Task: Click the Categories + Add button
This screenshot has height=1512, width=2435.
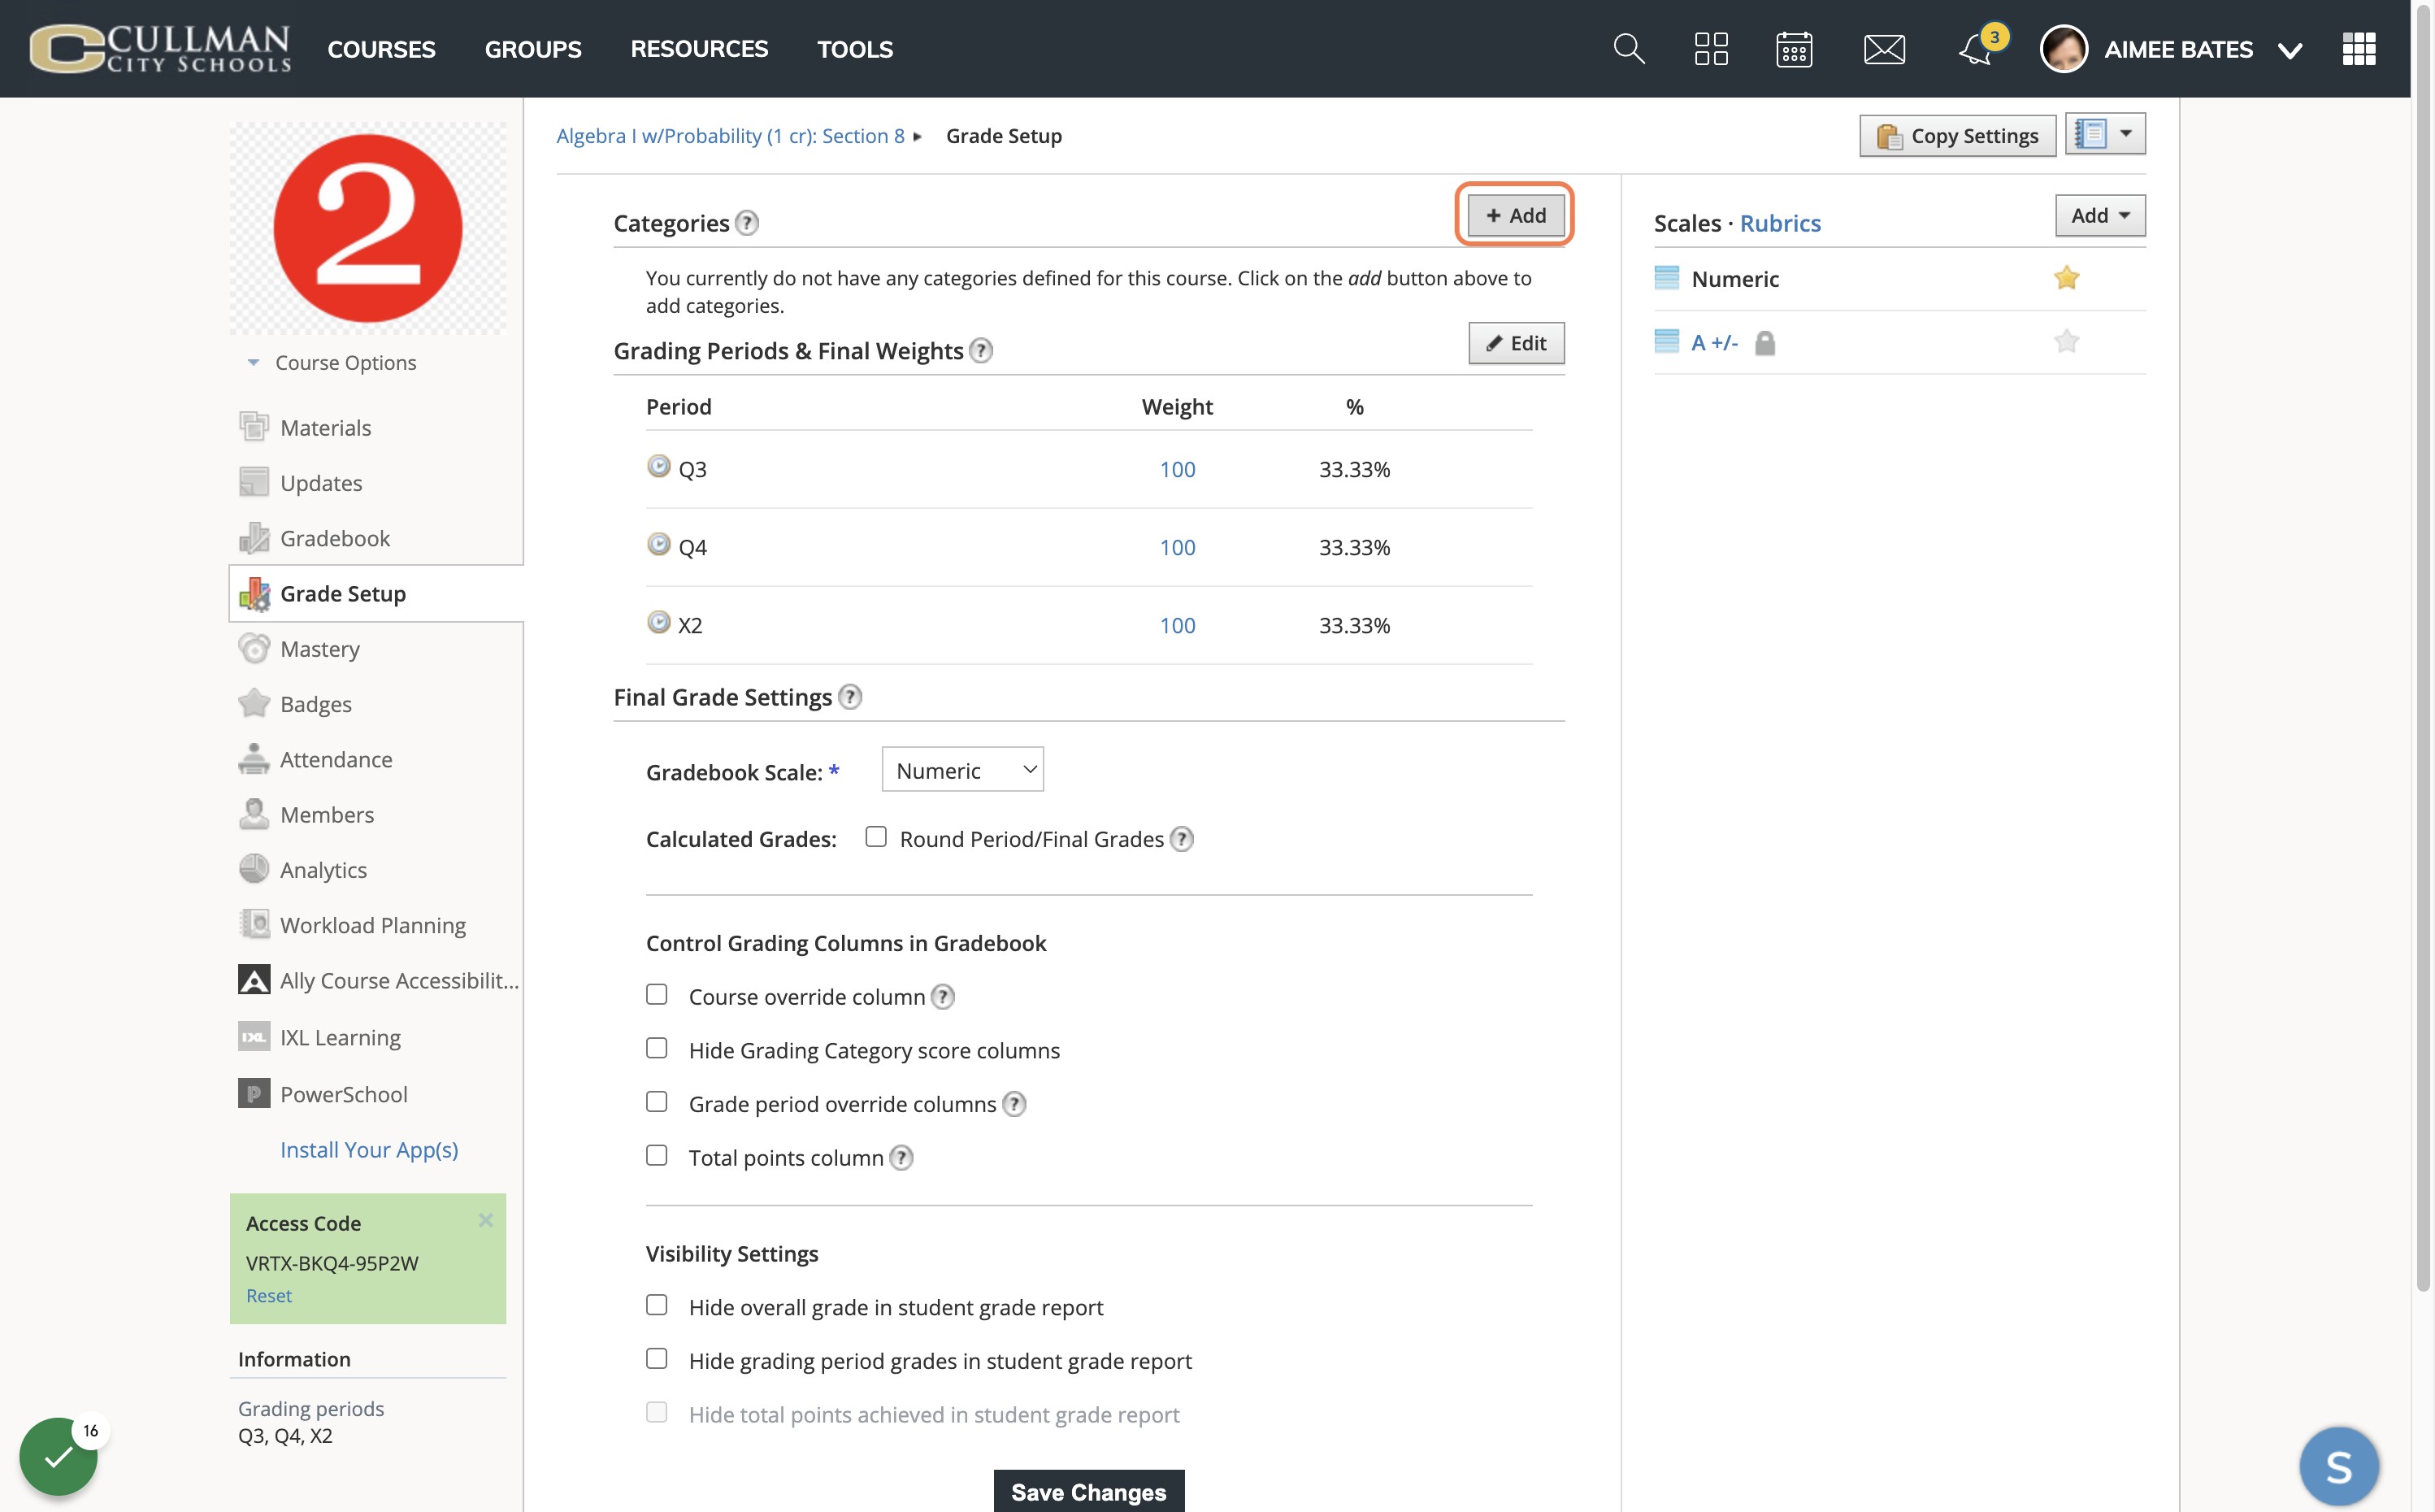Action: [1516, 216]
